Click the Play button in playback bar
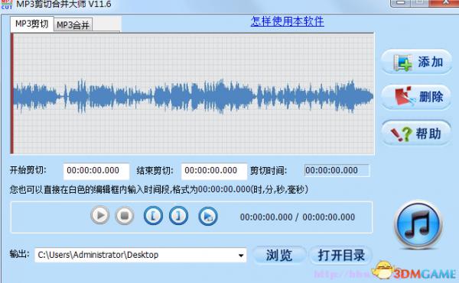Image resolution: width=459 pixels, height=283 pixels. (100, 215)
